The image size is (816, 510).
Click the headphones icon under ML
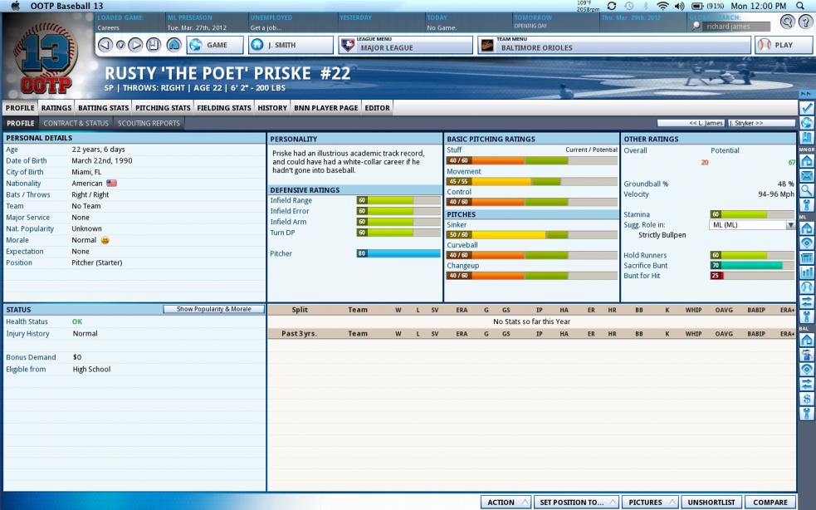pyautogui.click(x=807, y=287)
